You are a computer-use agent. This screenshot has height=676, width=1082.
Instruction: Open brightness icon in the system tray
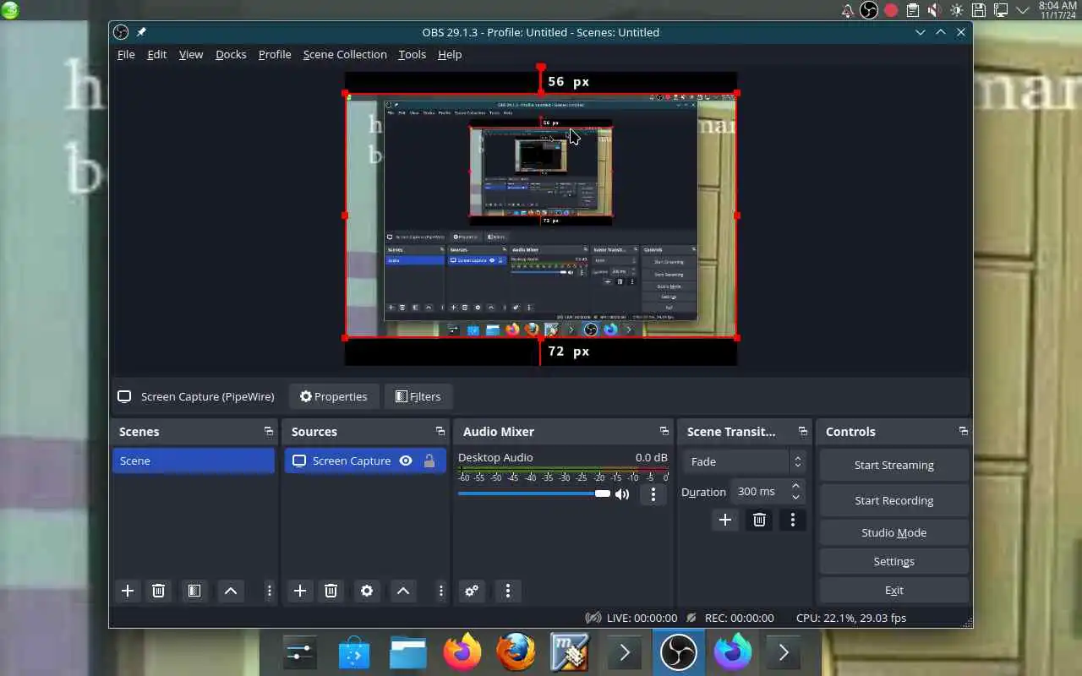pyautogui.click(x=957, y=10)
